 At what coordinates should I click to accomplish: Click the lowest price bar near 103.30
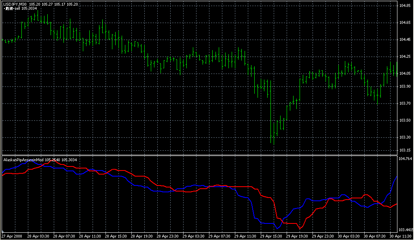[273, 137]
